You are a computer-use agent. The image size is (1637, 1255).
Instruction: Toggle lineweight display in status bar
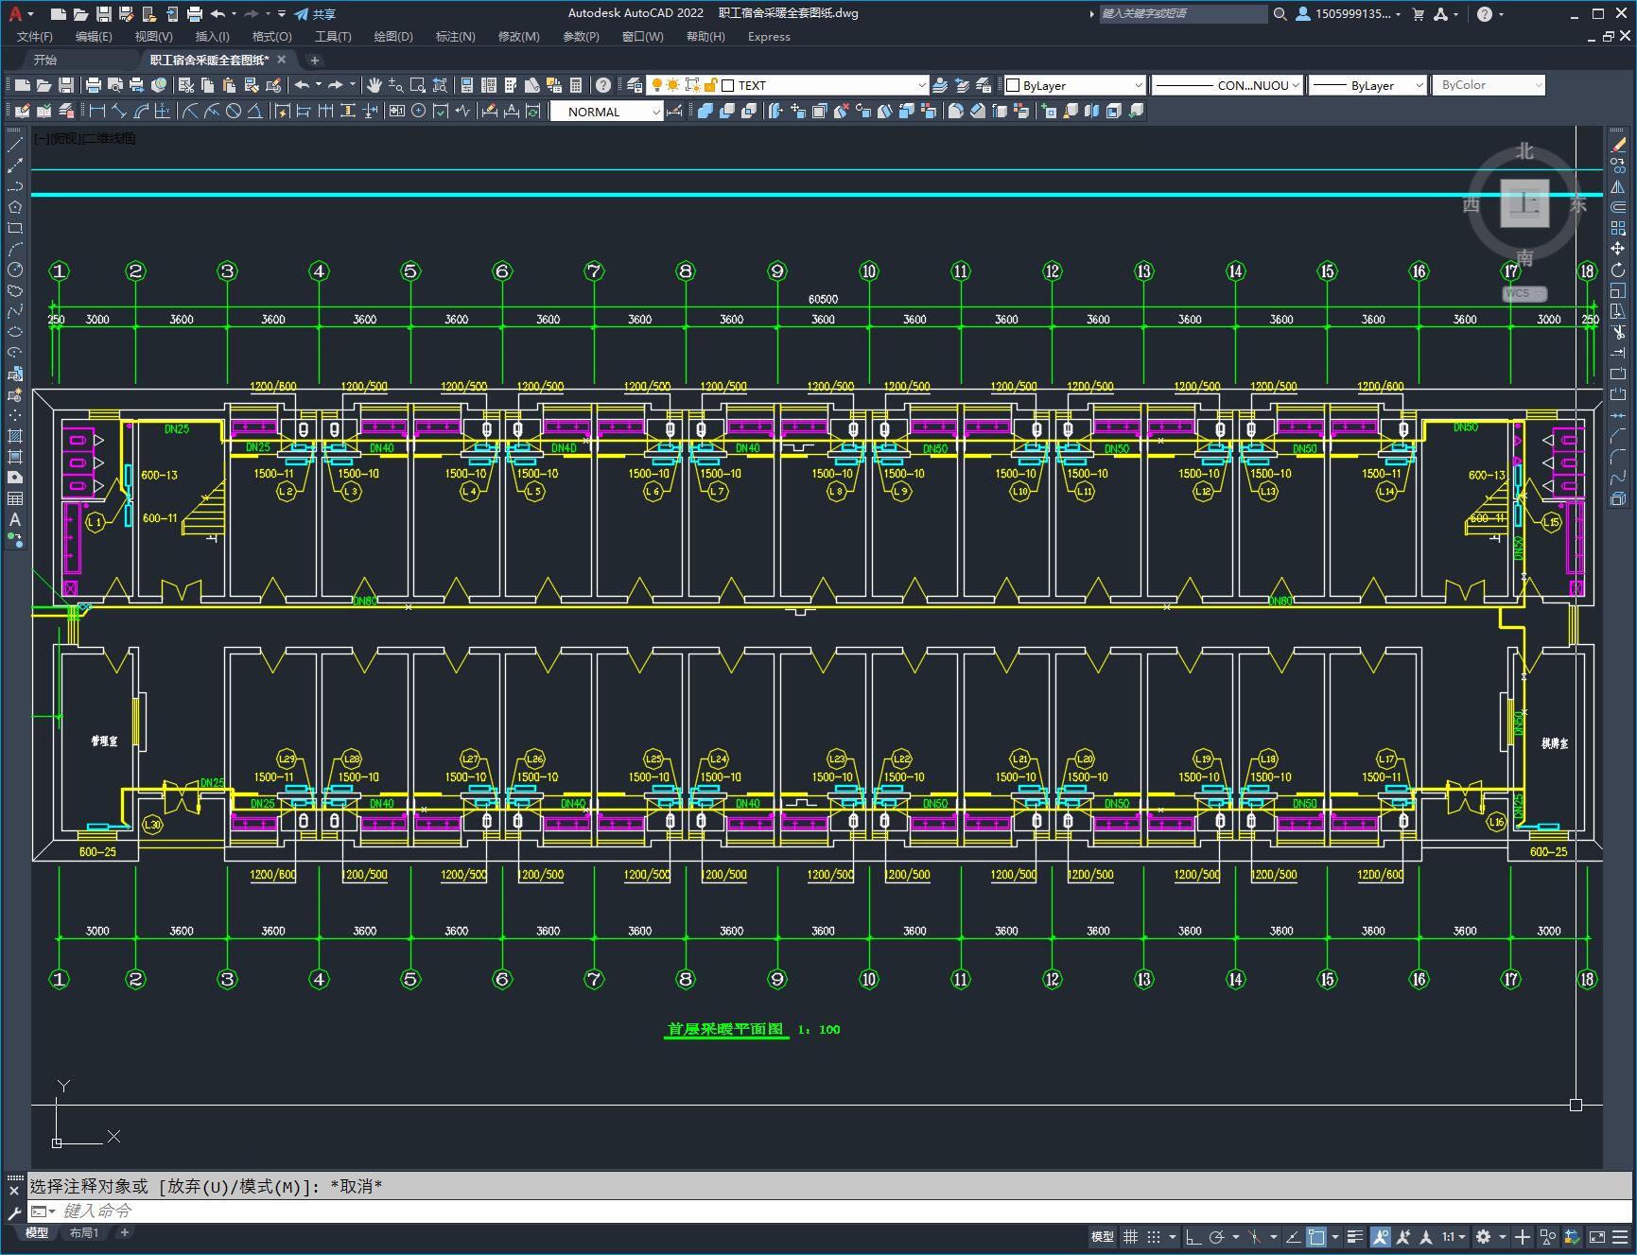(1355, 1236)
